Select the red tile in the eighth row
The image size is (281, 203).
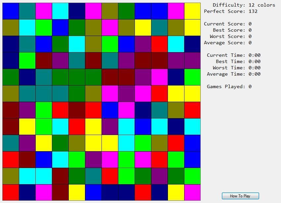[77, 126]
